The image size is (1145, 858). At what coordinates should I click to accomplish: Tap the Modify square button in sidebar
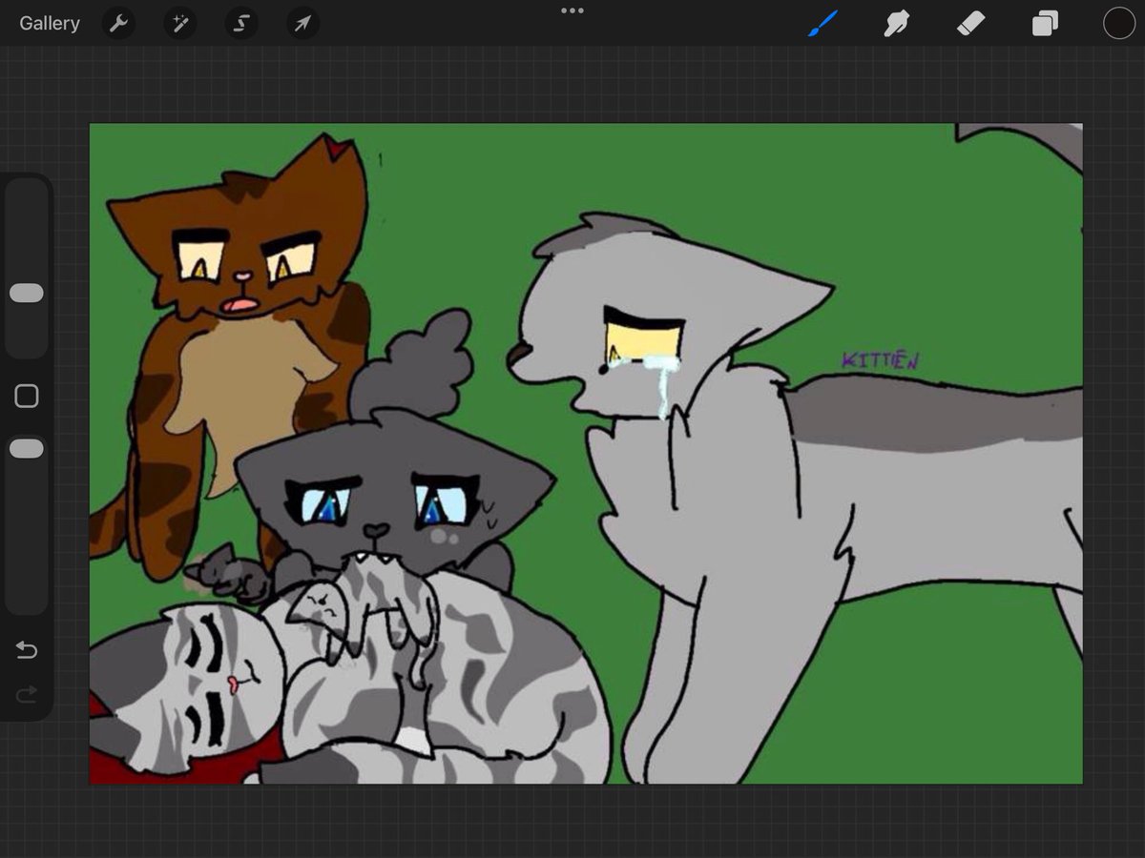27,396
